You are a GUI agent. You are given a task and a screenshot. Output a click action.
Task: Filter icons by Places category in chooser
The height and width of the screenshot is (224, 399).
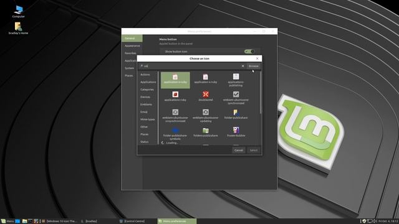pyautogui.click(x=144, y=134)
